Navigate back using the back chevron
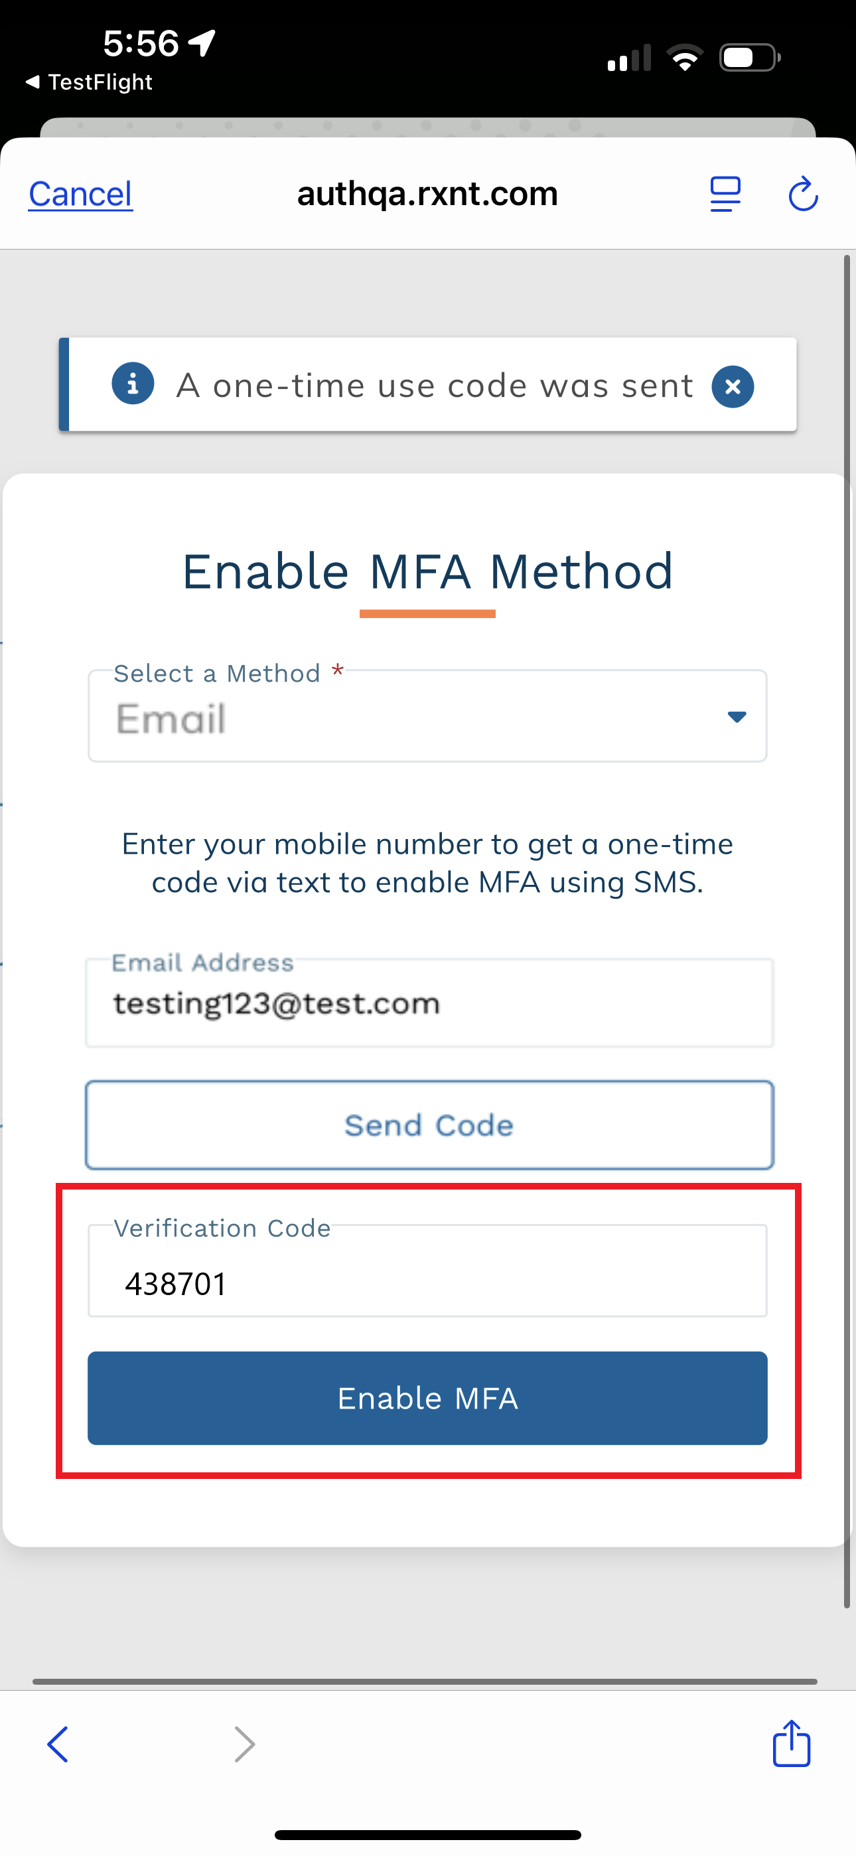This screenshot has height=1856, width=856. (x=58, y=1744)
